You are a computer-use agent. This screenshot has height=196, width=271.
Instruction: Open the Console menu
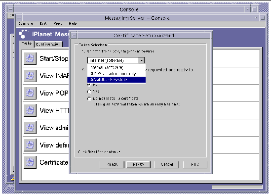coord(25,24)
